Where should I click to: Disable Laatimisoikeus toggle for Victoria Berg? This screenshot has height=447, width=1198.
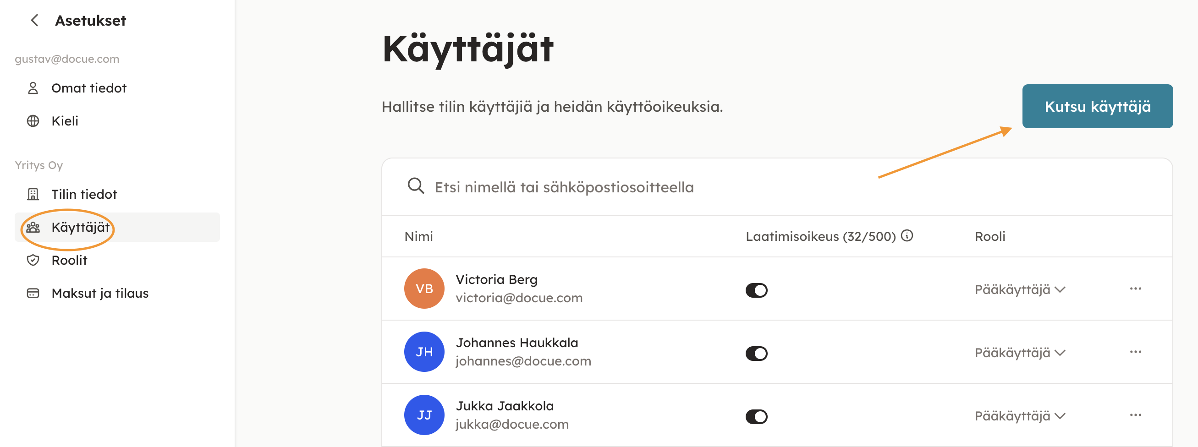(x=756, y=290)
